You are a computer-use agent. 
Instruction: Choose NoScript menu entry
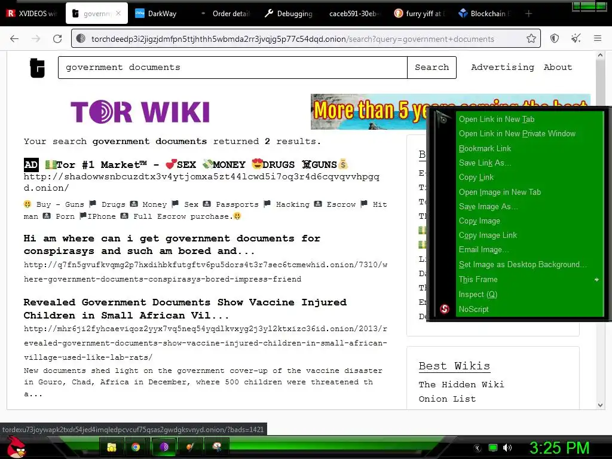[x=530, y=309]
